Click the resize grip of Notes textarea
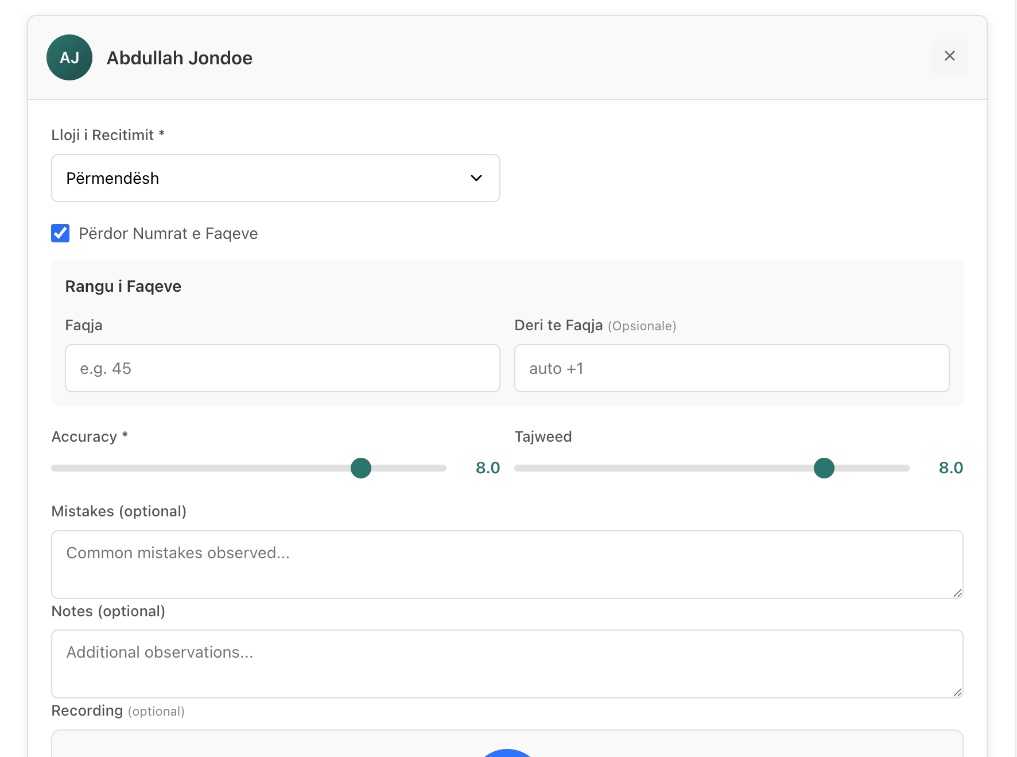Image resolution: width=1017 pixels, height=757 pixels. [x=957, y=692]
